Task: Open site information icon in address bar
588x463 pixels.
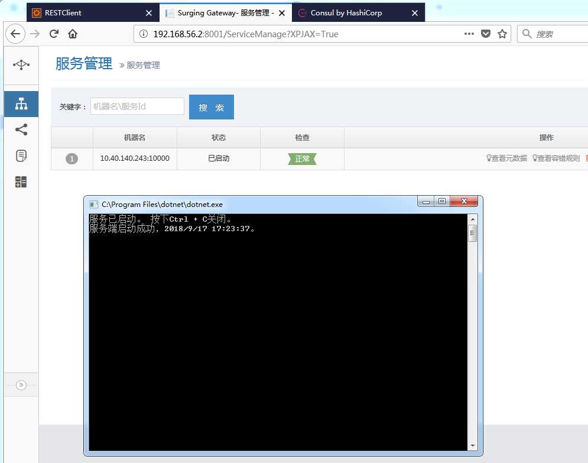Action: tap(143, 34)
